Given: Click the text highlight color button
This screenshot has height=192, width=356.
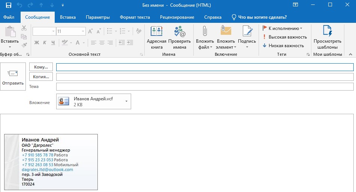Looking at the screenshot, I should tap(65, 42).
